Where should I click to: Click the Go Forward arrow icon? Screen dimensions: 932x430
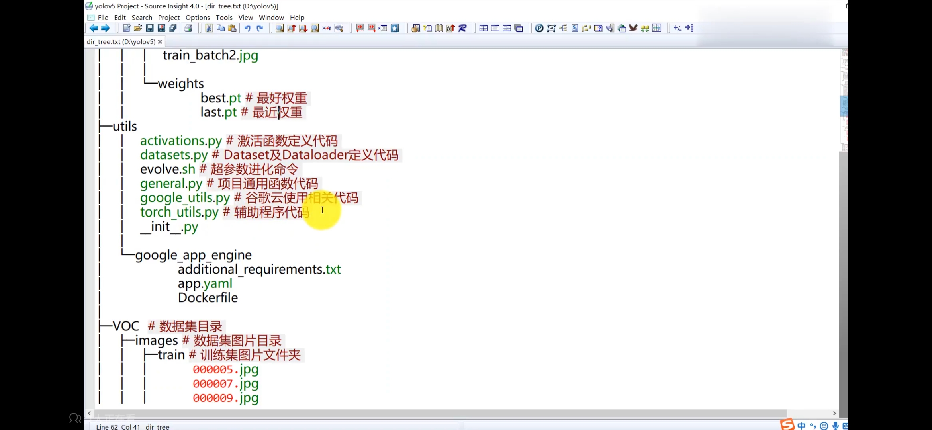point(105,28)
